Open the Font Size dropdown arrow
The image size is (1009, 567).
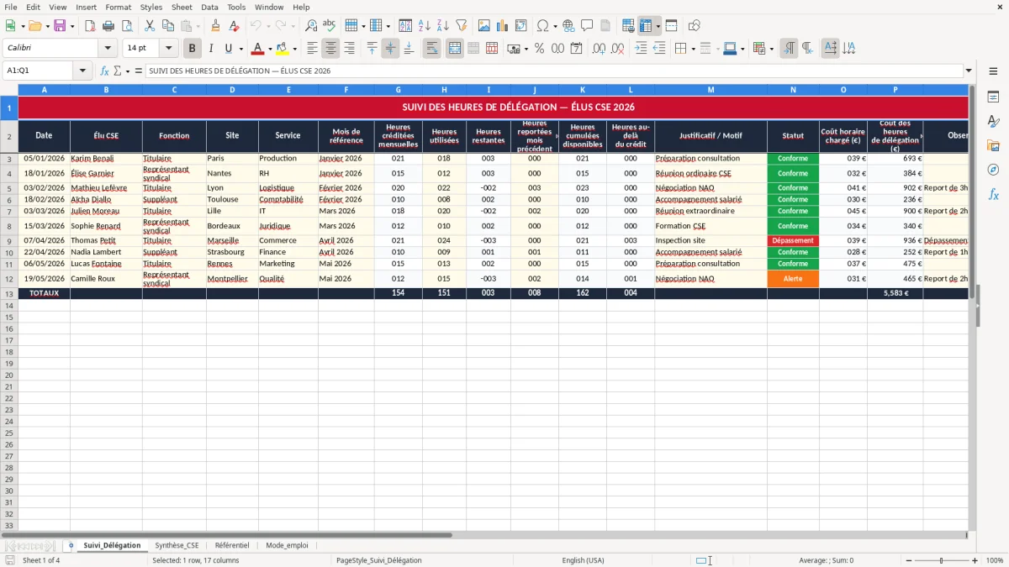pyautogui.click(x=168, y=49)
